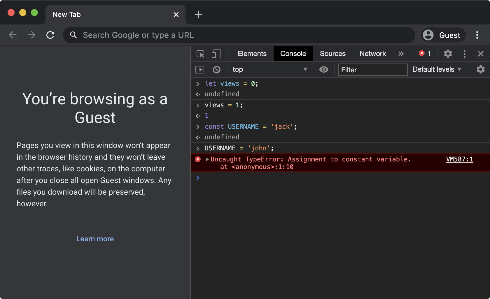Show more DevTools tabs chevron

pyautogui.click(x=401, y=54)
